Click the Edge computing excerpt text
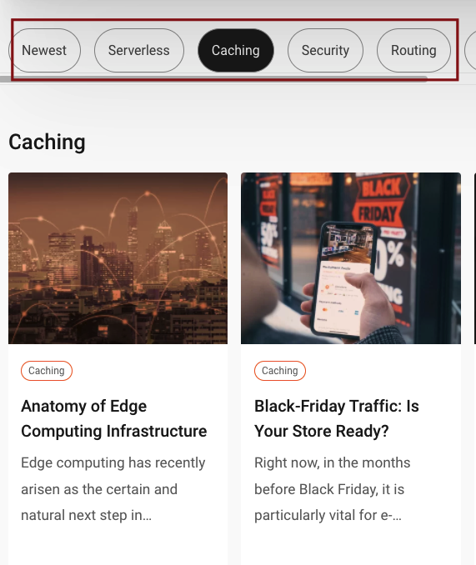The height and width of the screenshot is (565, 476). pos(113,489)
